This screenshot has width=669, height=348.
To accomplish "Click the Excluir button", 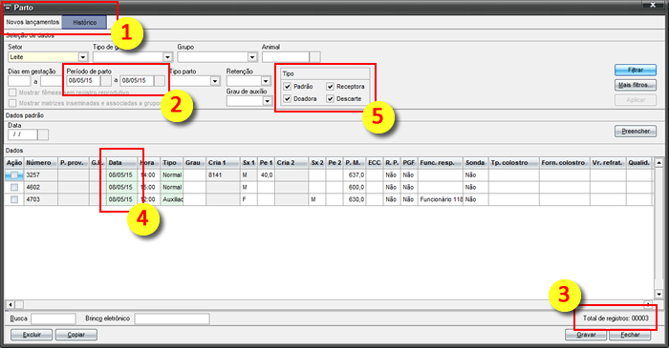I will (x=32, y=335).
